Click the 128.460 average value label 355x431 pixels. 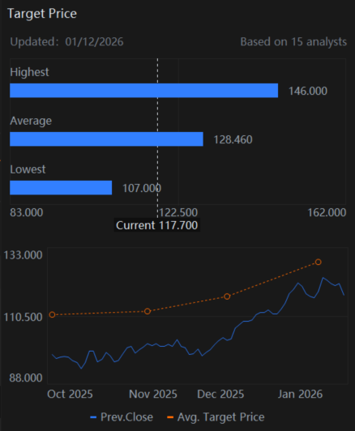233,139
